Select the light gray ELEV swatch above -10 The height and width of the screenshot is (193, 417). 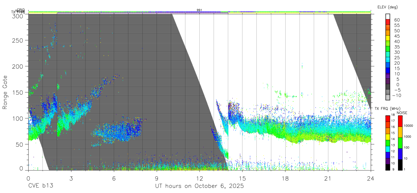point(388,97)
